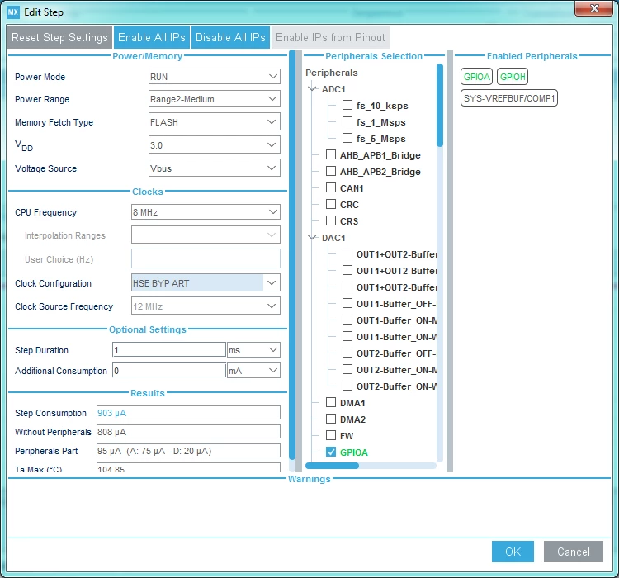Click Disable All IPs button
The image size is (619, 578).
[230, 37]
